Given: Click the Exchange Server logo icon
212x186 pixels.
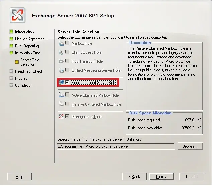Looking at the screenshot, I should 18,15.
